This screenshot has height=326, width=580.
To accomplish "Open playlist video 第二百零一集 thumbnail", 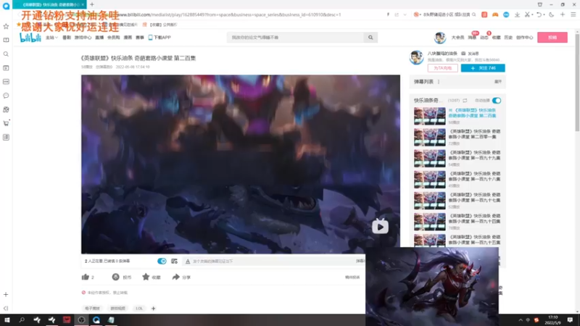I will coord(429,137).
